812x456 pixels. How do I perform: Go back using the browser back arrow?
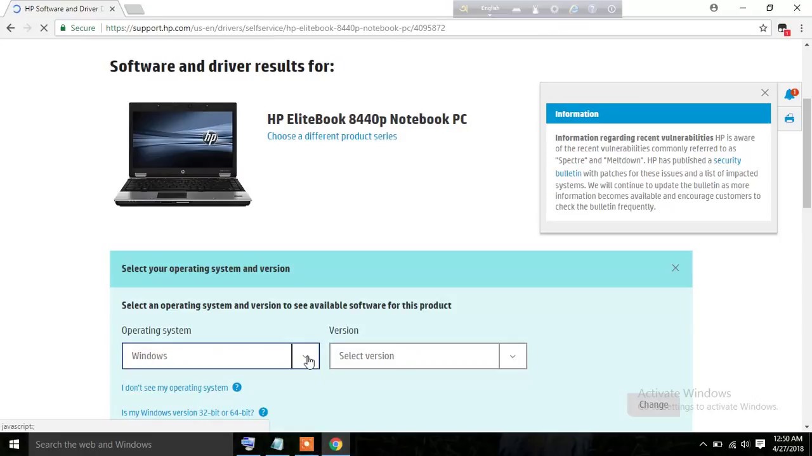pos(11,28)
